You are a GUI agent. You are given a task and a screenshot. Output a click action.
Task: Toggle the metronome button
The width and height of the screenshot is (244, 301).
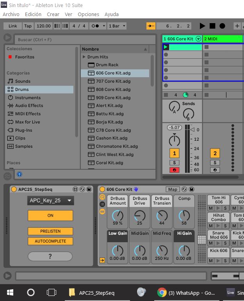pyautogui.click(x=95, y=26)
